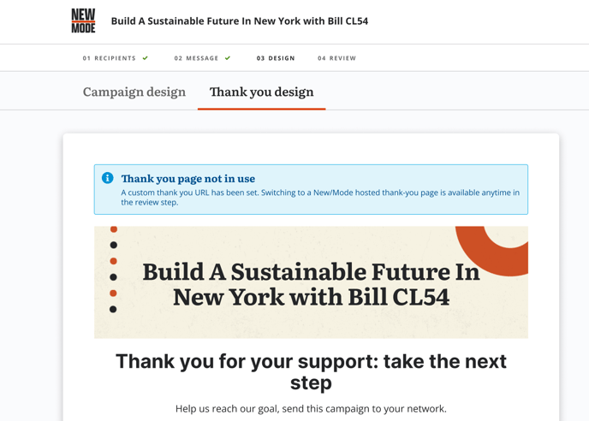Click the orange ring graphic on banner
The width and height of the screenshot is (589, 421).
pos(491,251)
